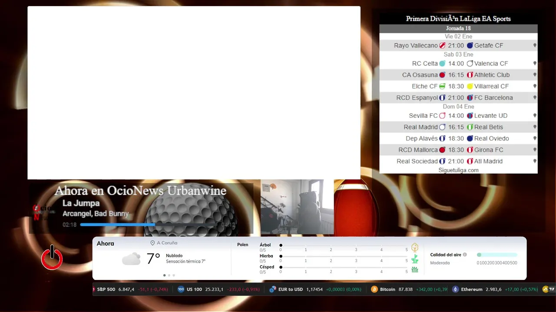Click the red power button icon
556x312 pixels.
(52, 258)
